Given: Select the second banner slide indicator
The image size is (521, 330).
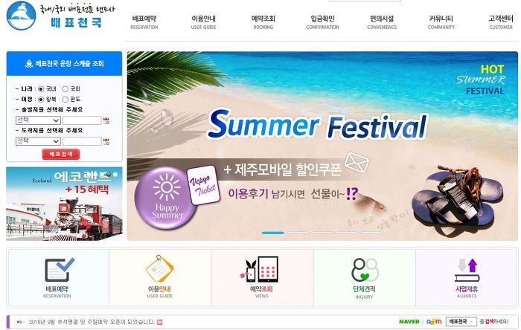Looking at the screenshot, I should pyautogui.click(x=298, y=233).
